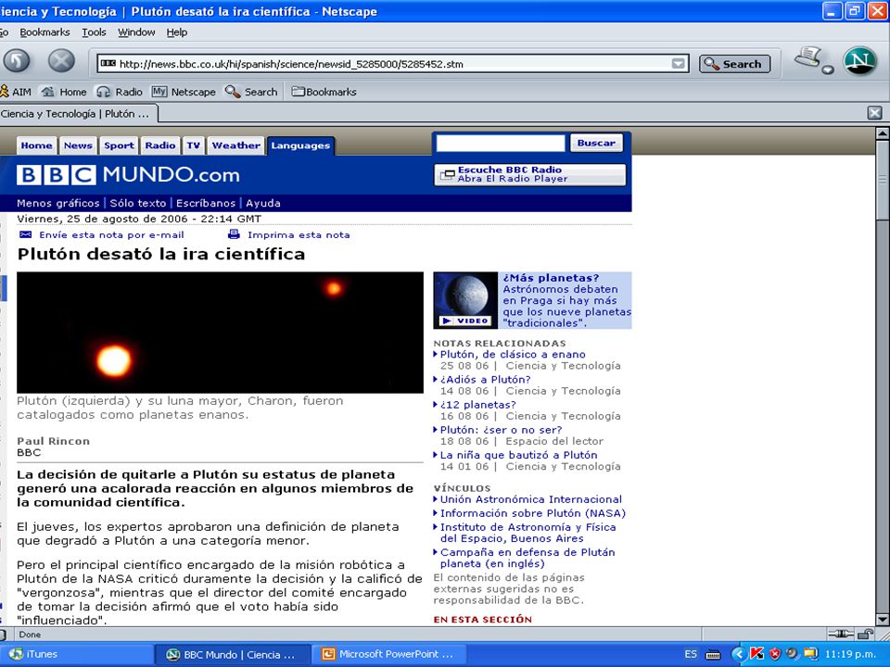Screen dimensions: 890x667
Task: Click the BBC MUNDO.com logo
Action: (x=128, y=175)
